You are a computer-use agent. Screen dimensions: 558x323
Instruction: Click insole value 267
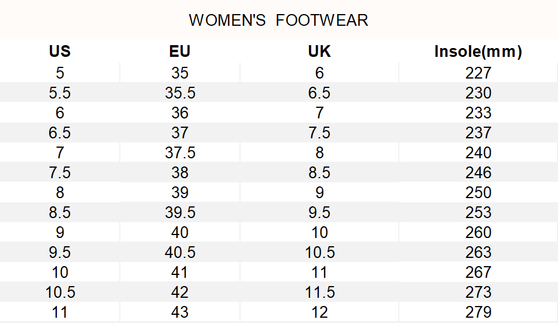(x=478, y=272)
